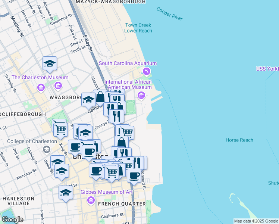This screenshot has height=224, width=279.
Task: Click the restaurant marker above the Concord St label
Action: pyautogui.click(x=138, y=162)
